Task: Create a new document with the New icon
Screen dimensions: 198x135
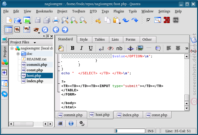Action: coord(9,20)
